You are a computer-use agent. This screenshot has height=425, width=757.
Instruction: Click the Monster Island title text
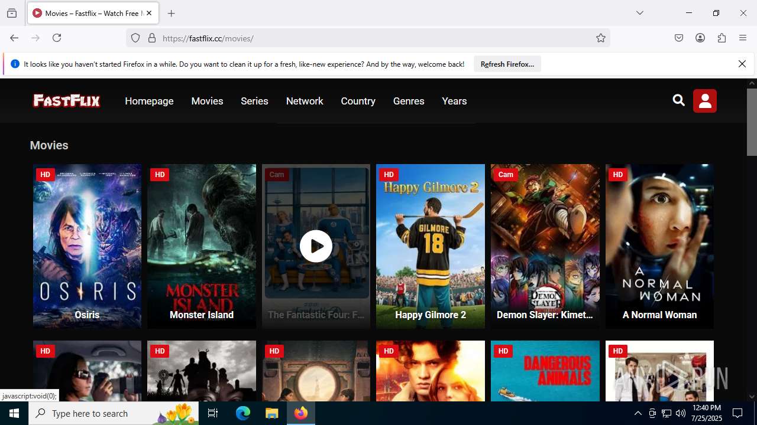pyautogui.click(x=202, y=315)
